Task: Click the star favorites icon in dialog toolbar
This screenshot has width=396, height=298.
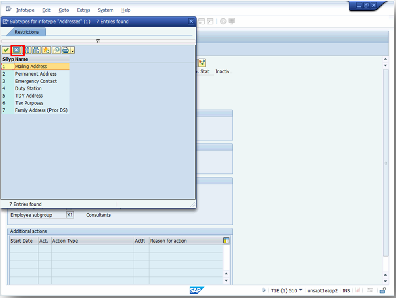Action: tap(46, 50)
